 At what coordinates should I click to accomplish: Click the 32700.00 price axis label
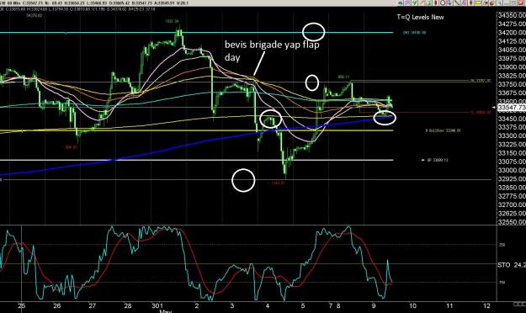coord(512,204)
